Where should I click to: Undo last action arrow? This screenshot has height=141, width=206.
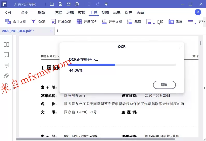click(x=90, y=4)
